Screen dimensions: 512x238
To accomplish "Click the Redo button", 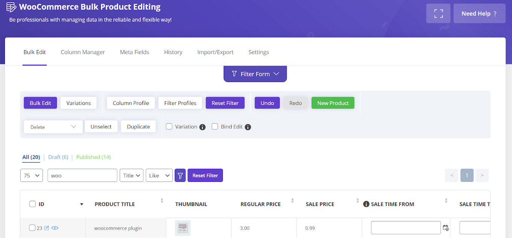I will coord(296,103).
